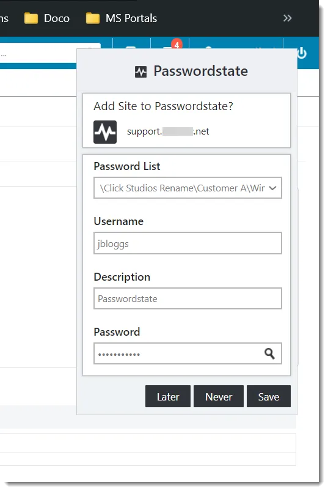Click the Username label
328x491 pixels.
(x=118, y=221)
